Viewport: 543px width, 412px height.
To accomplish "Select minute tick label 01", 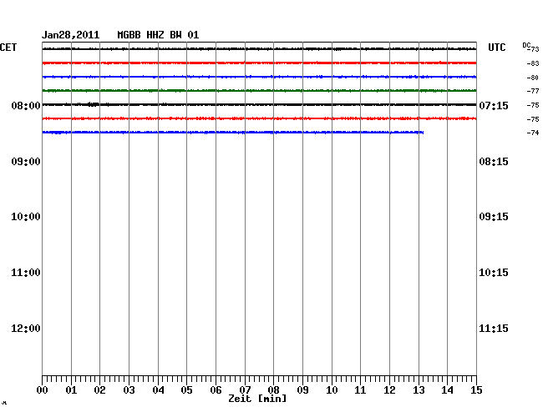I will [x=71, y=390].
